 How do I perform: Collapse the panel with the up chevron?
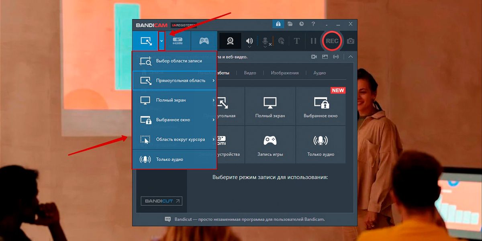(x=351, y=57)
